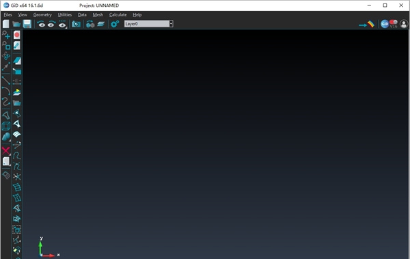The width and height of the screenshot is (410, 259).
Task: Open the Calculate menu
Action: [118, 15]
